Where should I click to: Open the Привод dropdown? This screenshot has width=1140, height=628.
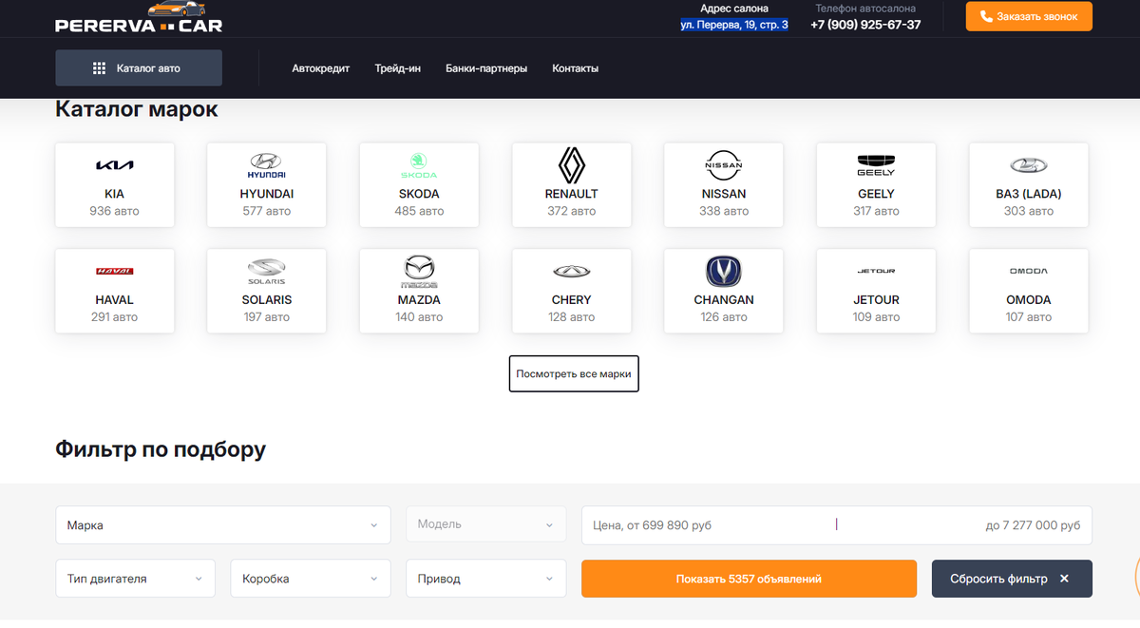485,579
